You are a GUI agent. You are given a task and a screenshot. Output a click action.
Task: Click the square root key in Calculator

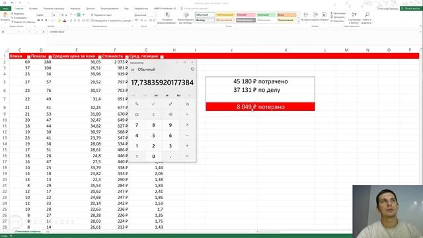153,104
